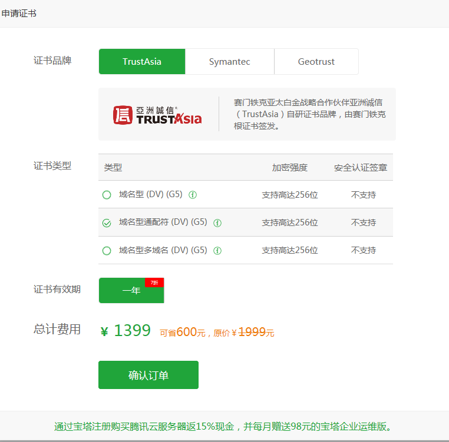Select 域名型多域名 (DV) (G5) radio button
449x442 pixels.
(107, 251)
